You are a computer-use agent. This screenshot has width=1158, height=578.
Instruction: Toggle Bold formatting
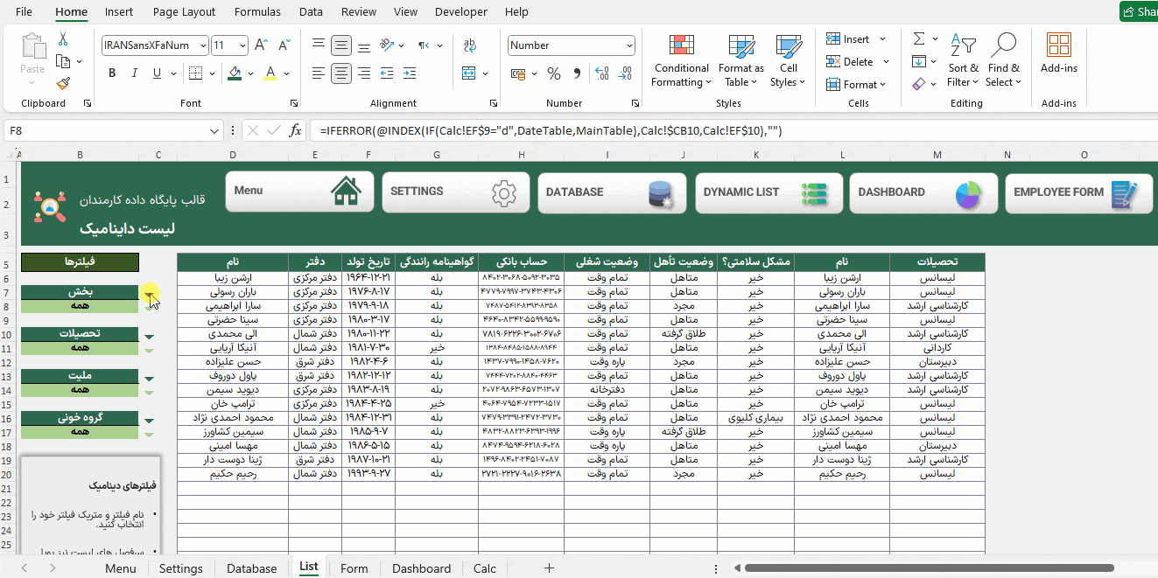pos(112,73)
